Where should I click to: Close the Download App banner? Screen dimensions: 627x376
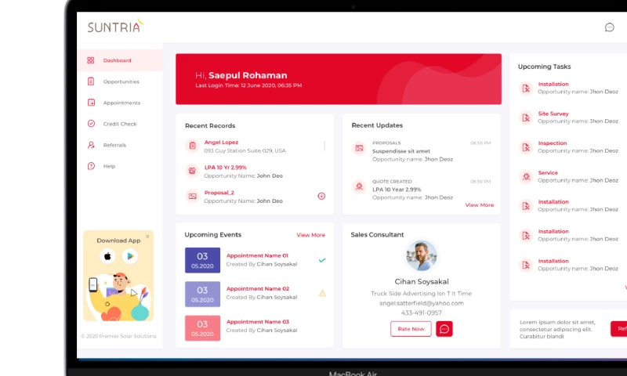click(147, 236)
